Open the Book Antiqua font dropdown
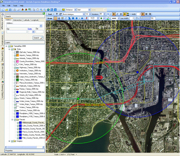The height and width of the screenshot is (156, 180). click(x=84, y=14)
